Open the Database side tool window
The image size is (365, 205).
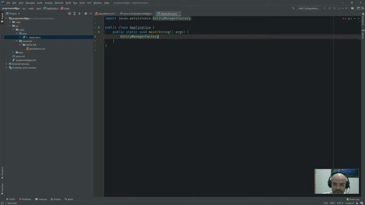coord(363,19)
